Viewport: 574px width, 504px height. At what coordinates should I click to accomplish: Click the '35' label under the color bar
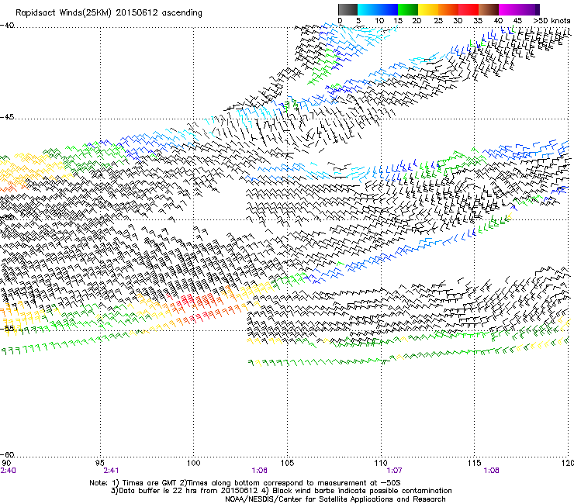478,20
